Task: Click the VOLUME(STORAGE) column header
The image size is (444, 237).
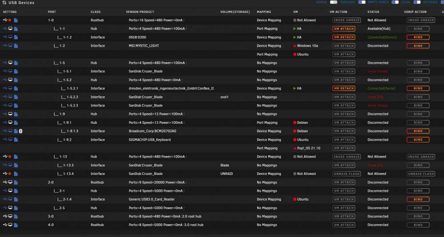Action: tap(235, 12)
